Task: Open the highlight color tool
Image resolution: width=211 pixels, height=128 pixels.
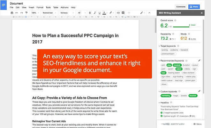Action: pyautogui.click(x=111, y=13)
